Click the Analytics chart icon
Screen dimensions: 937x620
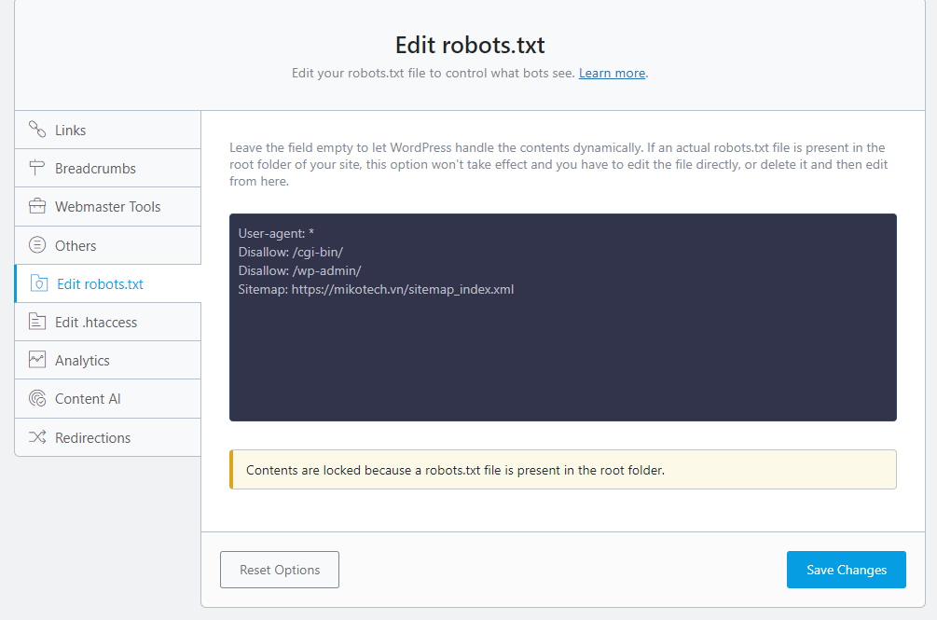pos(37,359)
